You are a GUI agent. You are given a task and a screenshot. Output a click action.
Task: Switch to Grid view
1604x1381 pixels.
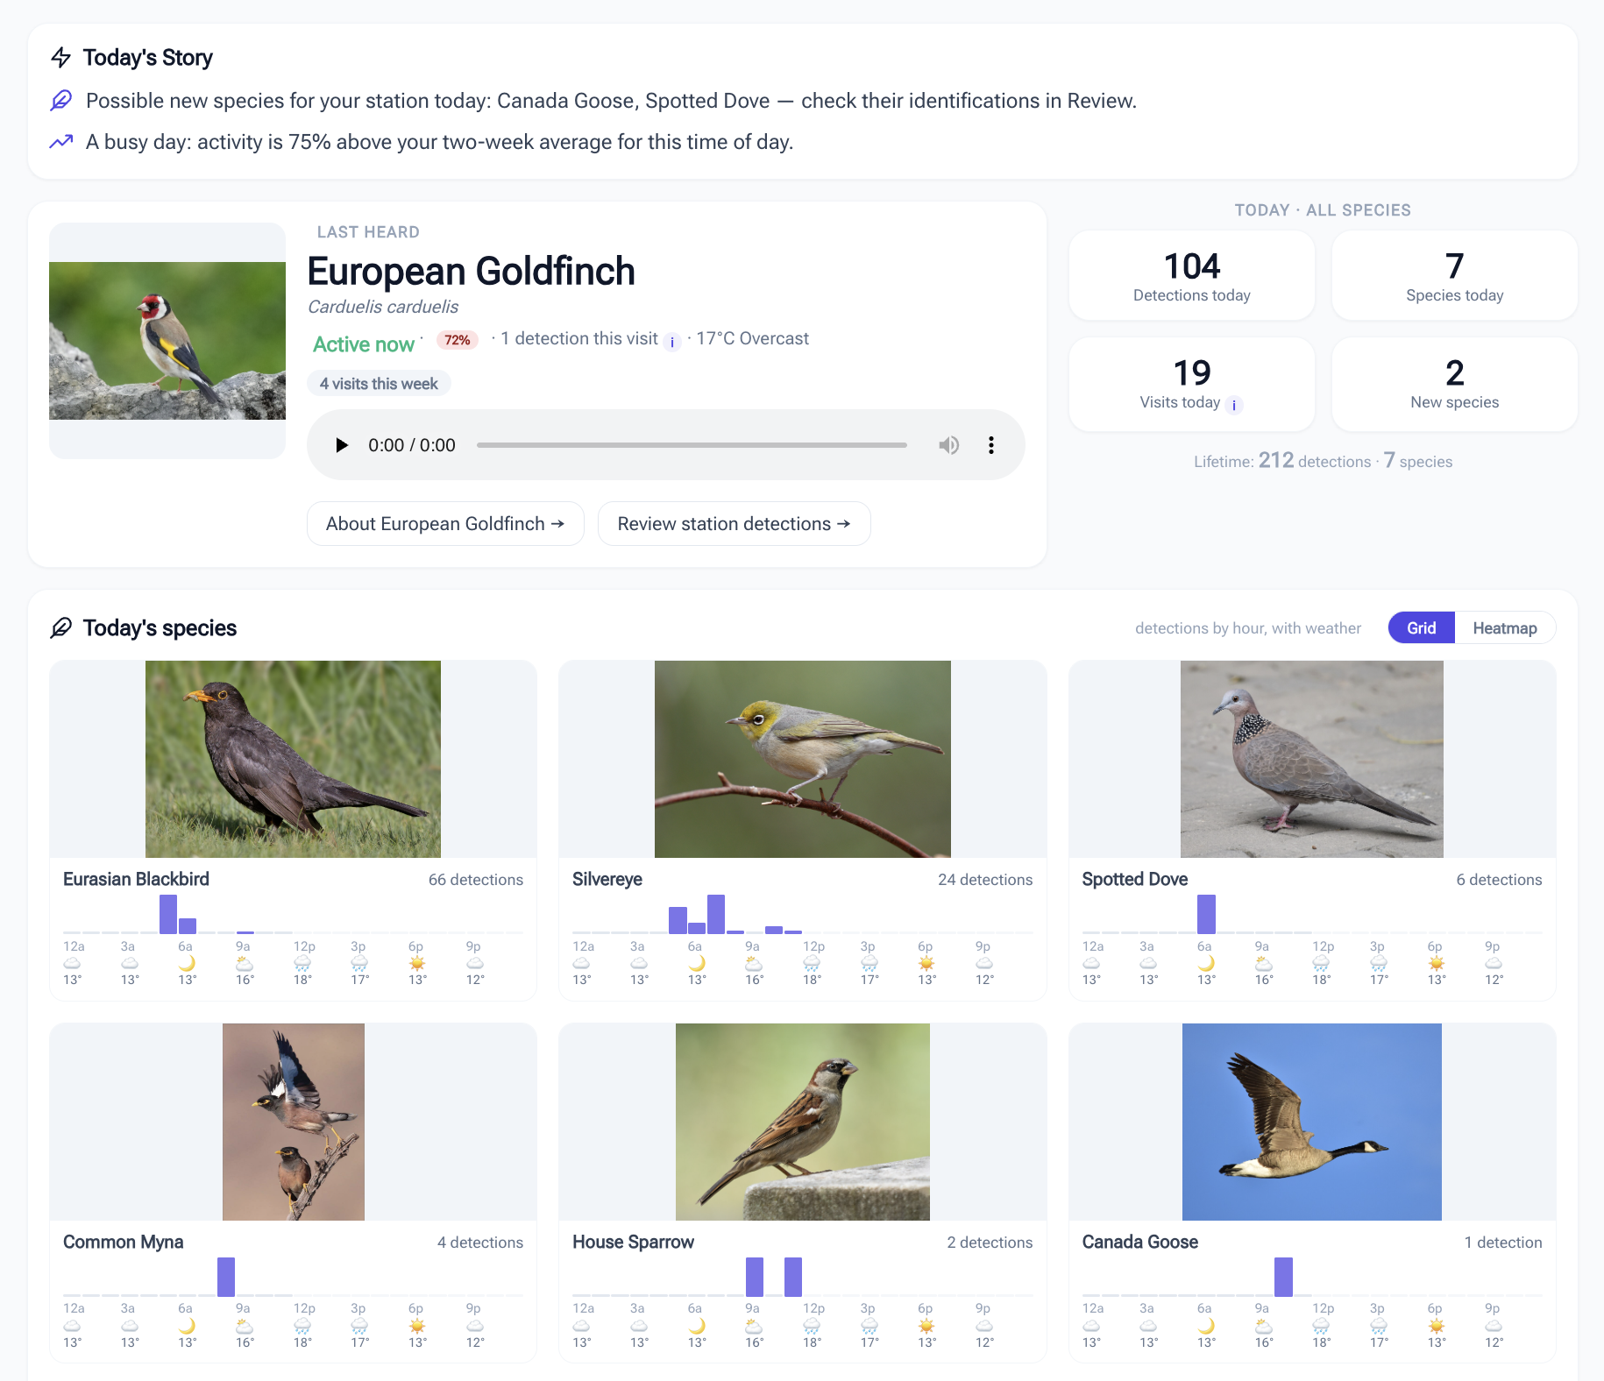click(1421, 627)
